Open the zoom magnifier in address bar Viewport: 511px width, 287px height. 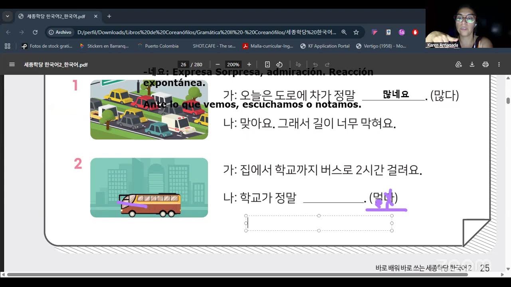tap(344, 32)
